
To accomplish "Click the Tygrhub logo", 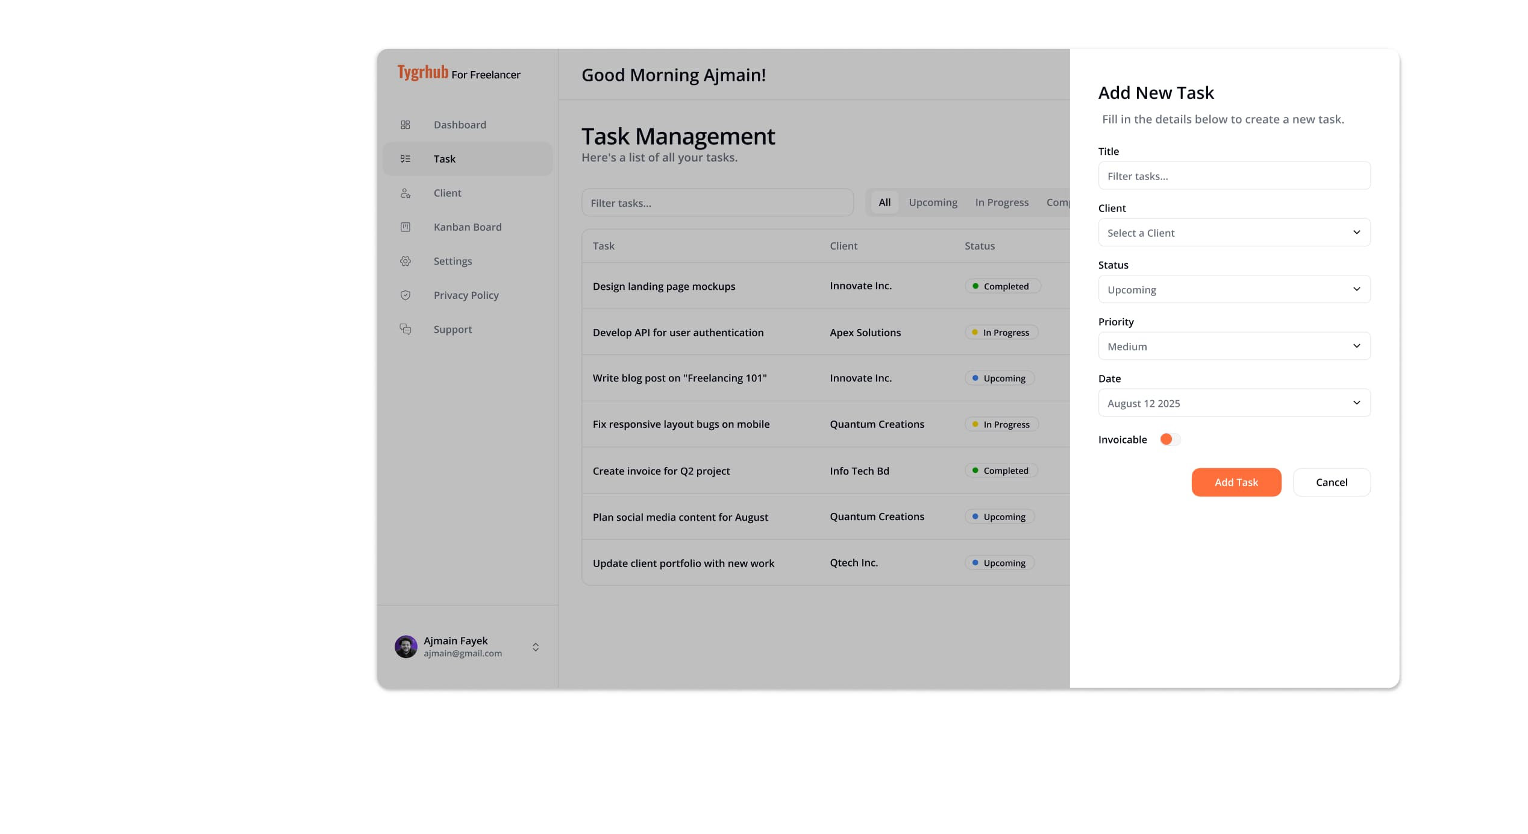I will click(x=422, y=74).
